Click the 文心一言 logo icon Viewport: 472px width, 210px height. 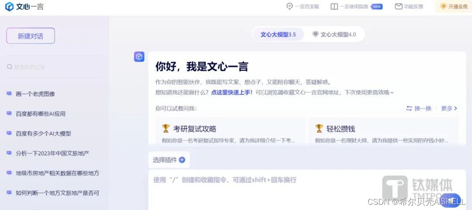(9, 7)
